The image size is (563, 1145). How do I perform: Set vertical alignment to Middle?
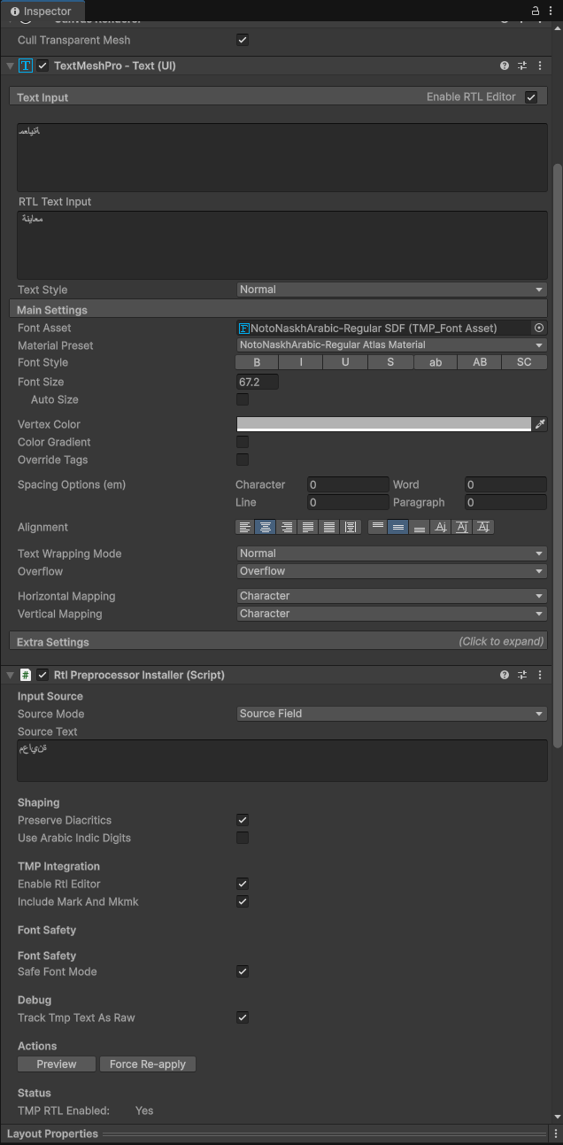[x=398, y=527]
